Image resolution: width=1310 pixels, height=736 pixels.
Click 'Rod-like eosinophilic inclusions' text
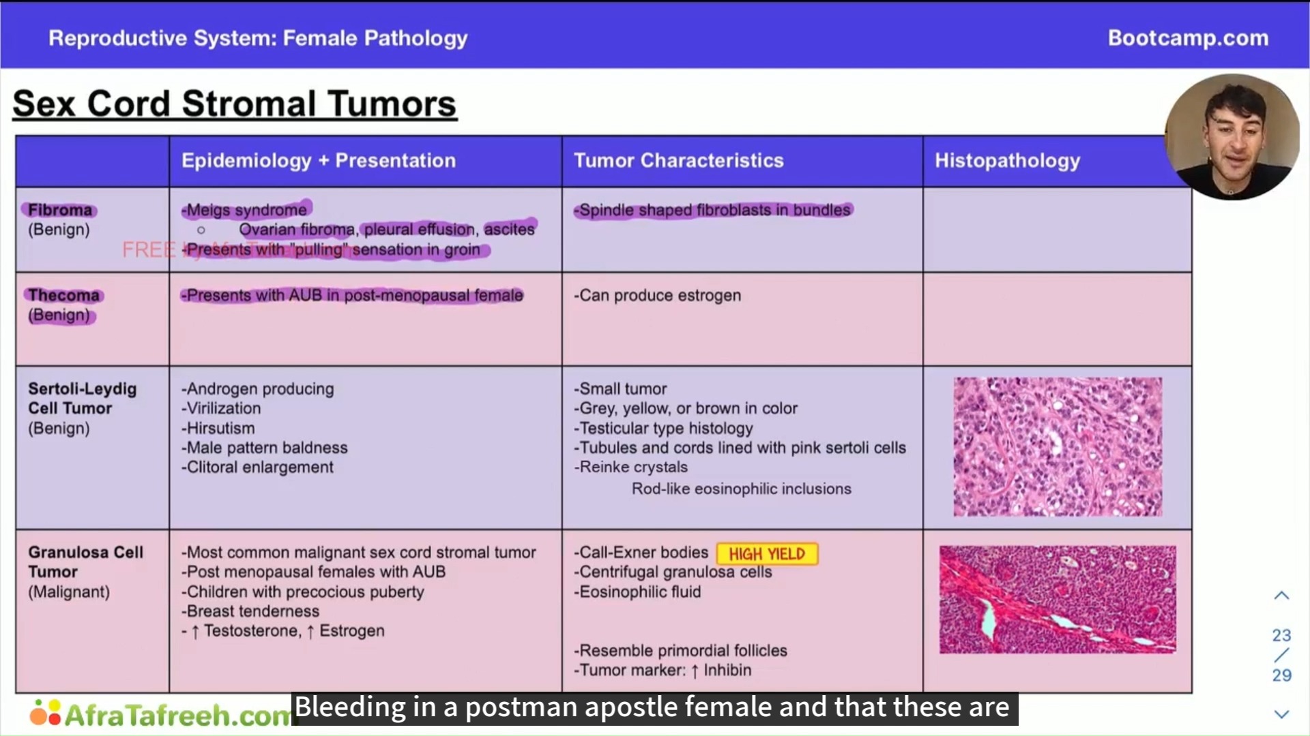pyautogui.click(x=742, y=489)
